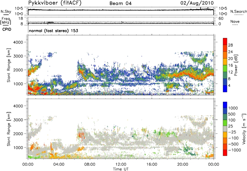Click the "N.Search" legend label
This screenshot has width=247, height=171.
(x=238, y=11)
